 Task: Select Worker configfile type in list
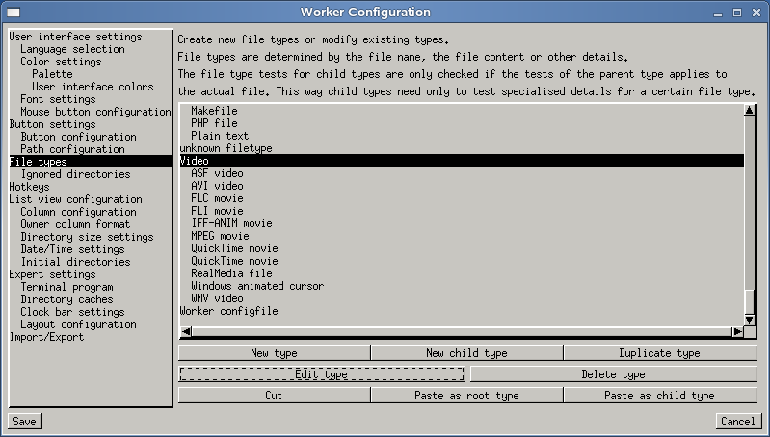(228, 311)
